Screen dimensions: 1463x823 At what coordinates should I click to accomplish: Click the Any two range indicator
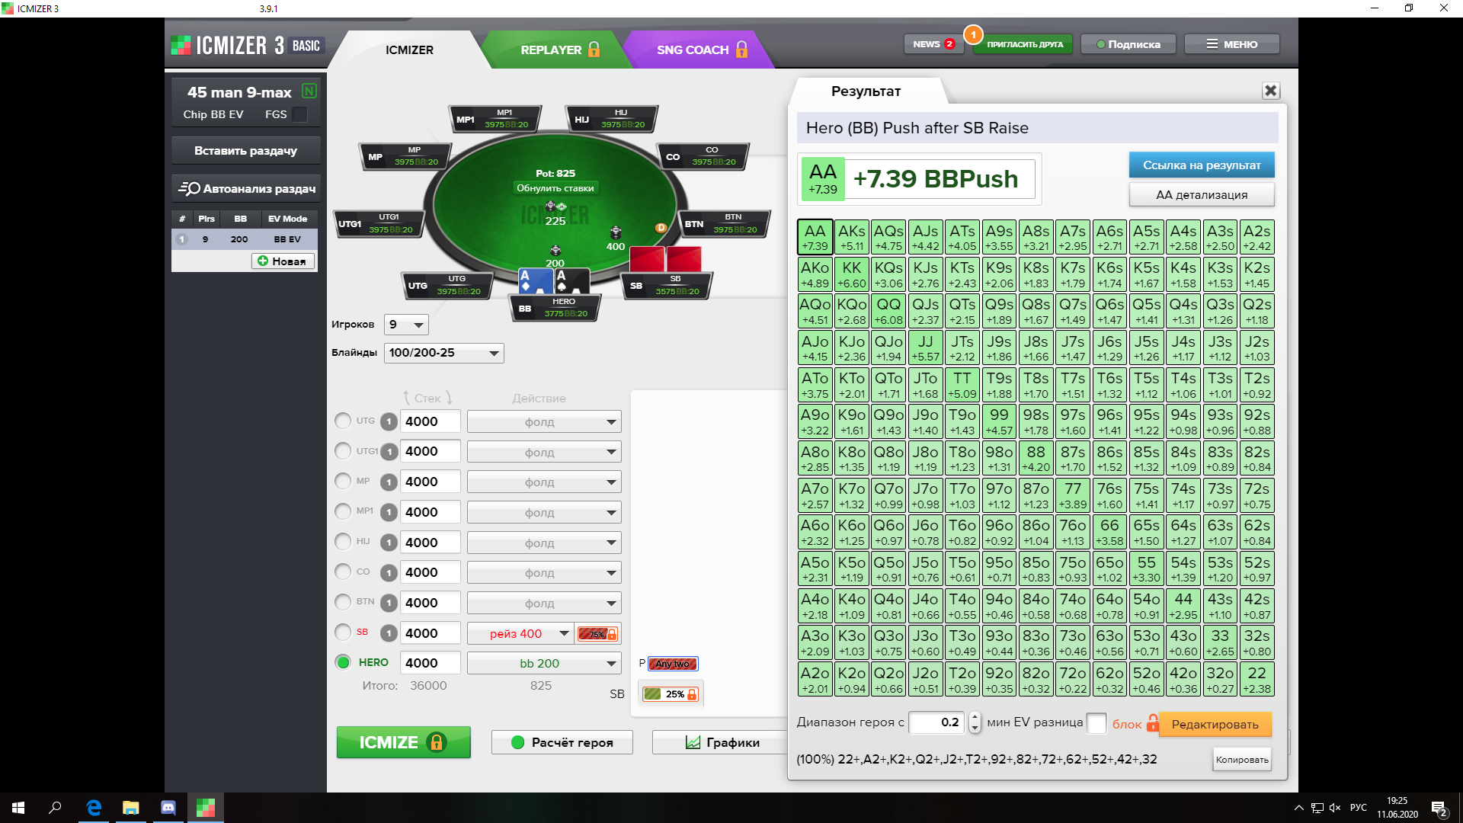pyautogui.click(x=672, y=664)
